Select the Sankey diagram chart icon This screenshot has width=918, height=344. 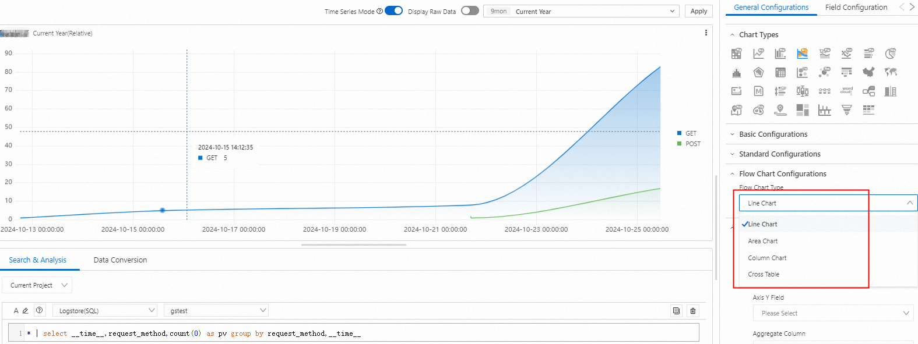coord(869,91)
